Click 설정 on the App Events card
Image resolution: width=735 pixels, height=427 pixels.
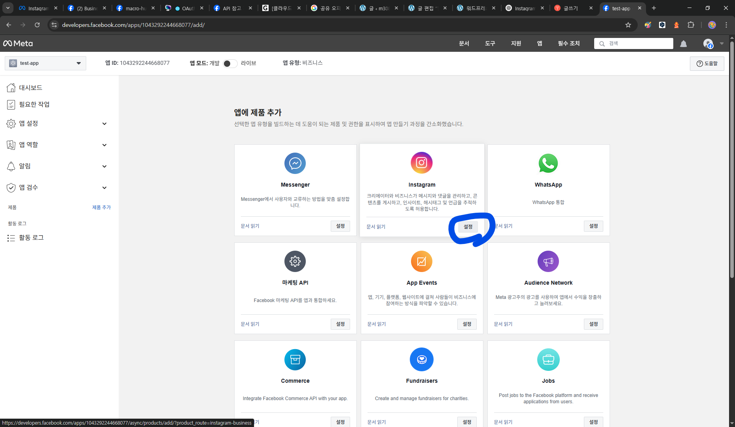click(467, 324)
